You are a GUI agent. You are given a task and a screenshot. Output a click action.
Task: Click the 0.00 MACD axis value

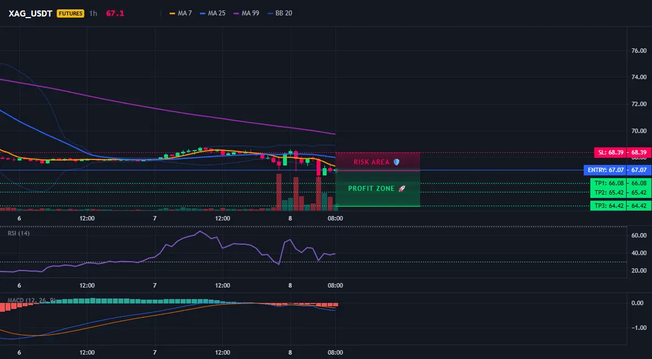click(638, 303)
